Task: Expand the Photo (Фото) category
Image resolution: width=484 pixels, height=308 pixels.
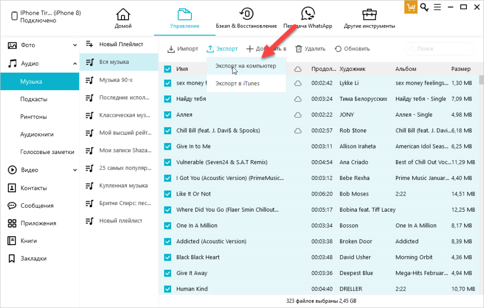Action: [x=75, y=45]
